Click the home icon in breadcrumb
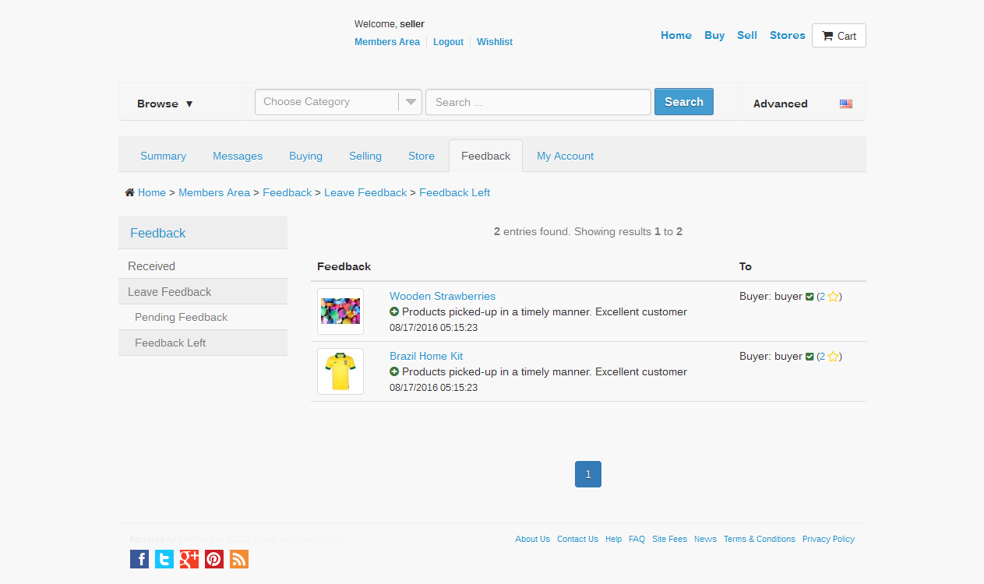 click(129, 192)
